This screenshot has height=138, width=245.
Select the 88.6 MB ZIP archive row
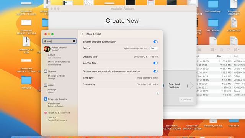[220, 65]
